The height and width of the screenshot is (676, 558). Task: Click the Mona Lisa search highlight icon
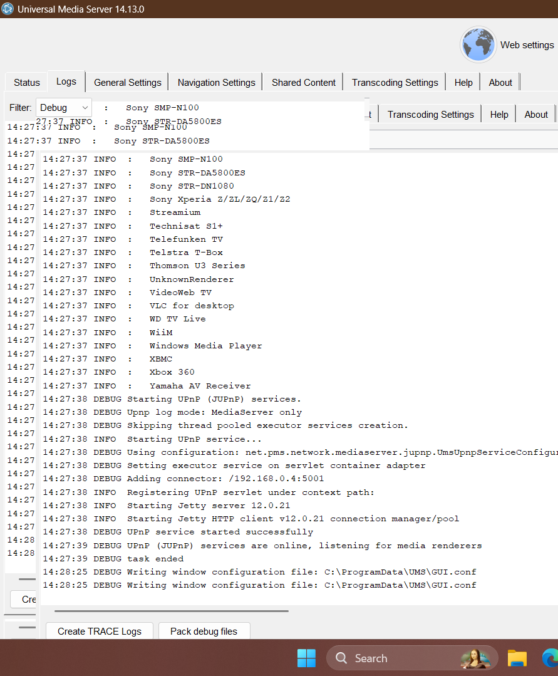(x=476, y=658)
